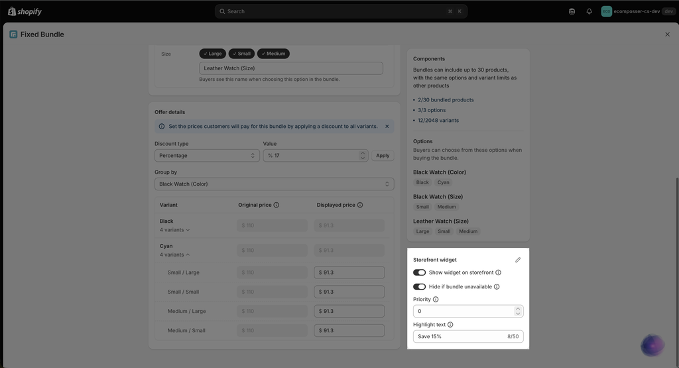The height and width of the screenshot is (368, 679).
Task: Edit Small / Large displayed price
Action: [349, 273]
